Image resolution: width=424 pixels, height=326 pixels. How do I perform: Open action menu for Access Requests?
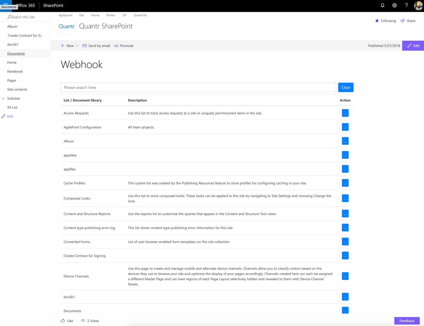pos(345,113)
